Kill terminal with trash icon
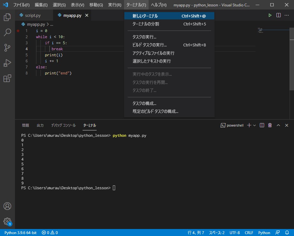Screen dimensions: 294x236 click(x=270, y=125)
